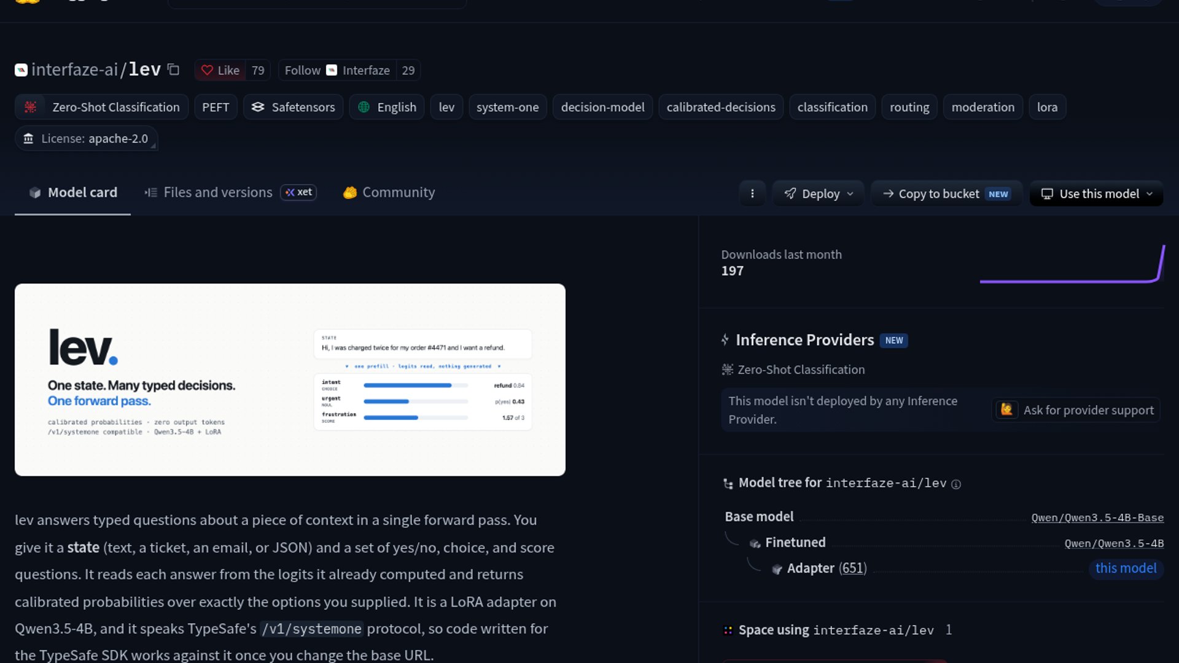
Task: Click the xet badge
Action: (x=298, y=192)
